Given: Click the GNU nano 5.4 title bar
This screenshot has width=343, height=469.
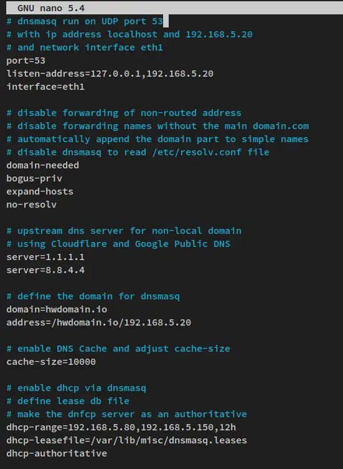Looking at the screenshot, I should click(x=174, y=8).
